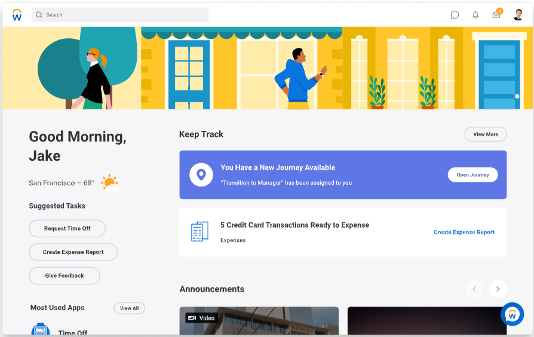Select Request Time Off suggested task
This screenshot has height=337, width=534.
[x=67, y=229]
